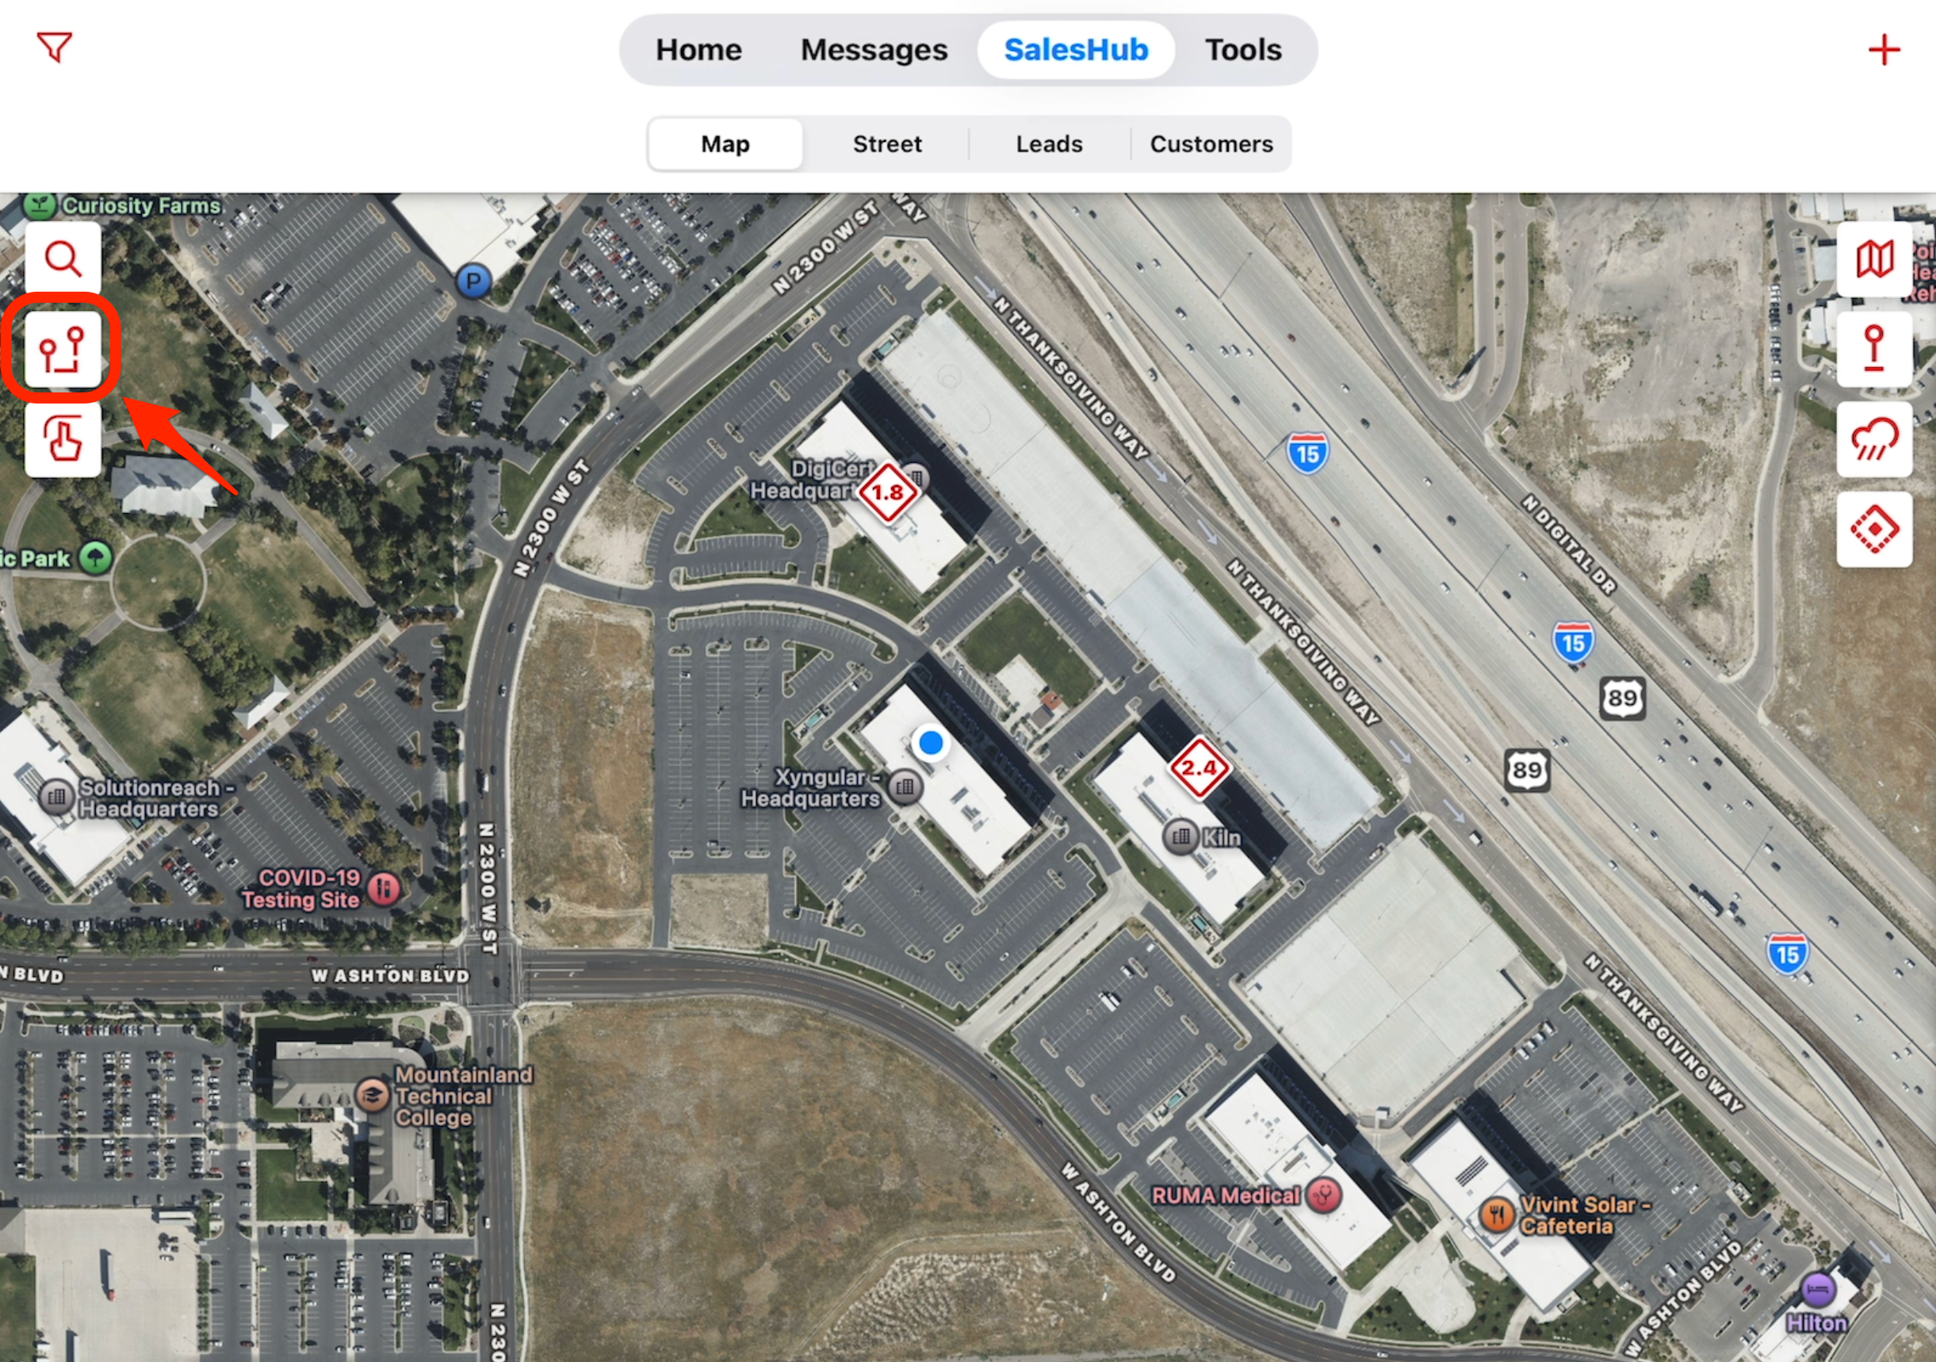Click the 1.8 diamond marker on map
The image size is (1936, 1362).
pyautogui.click(x=888, y=492)
